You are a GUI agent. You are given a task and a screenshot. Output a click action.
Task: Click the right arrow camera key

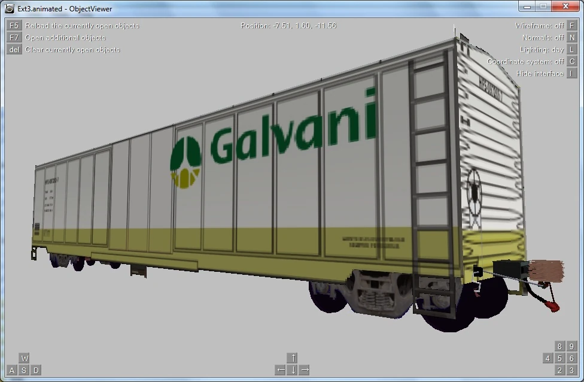[x=305, y=370]
